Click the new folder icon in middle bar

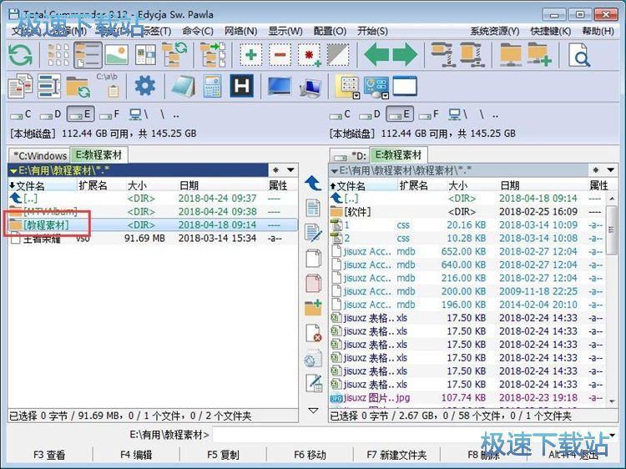click(x=313, y=308)
